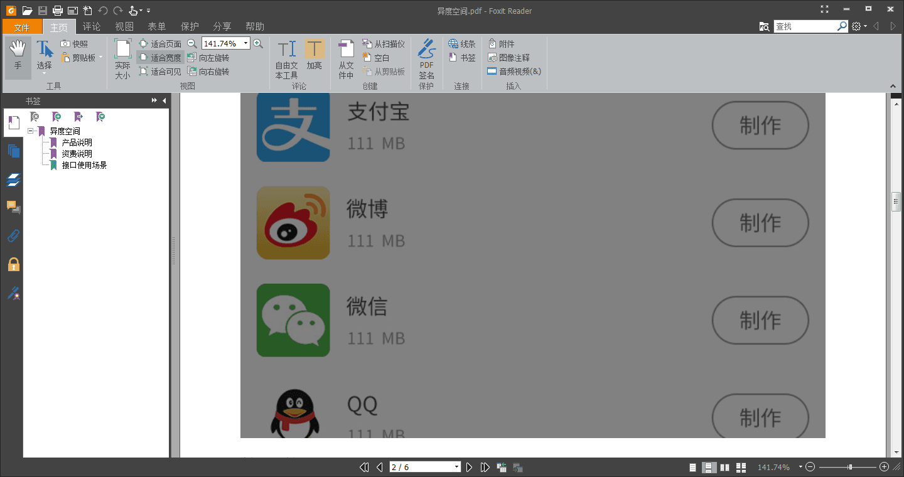Insert a 线条 link

[x=462, y=44]
